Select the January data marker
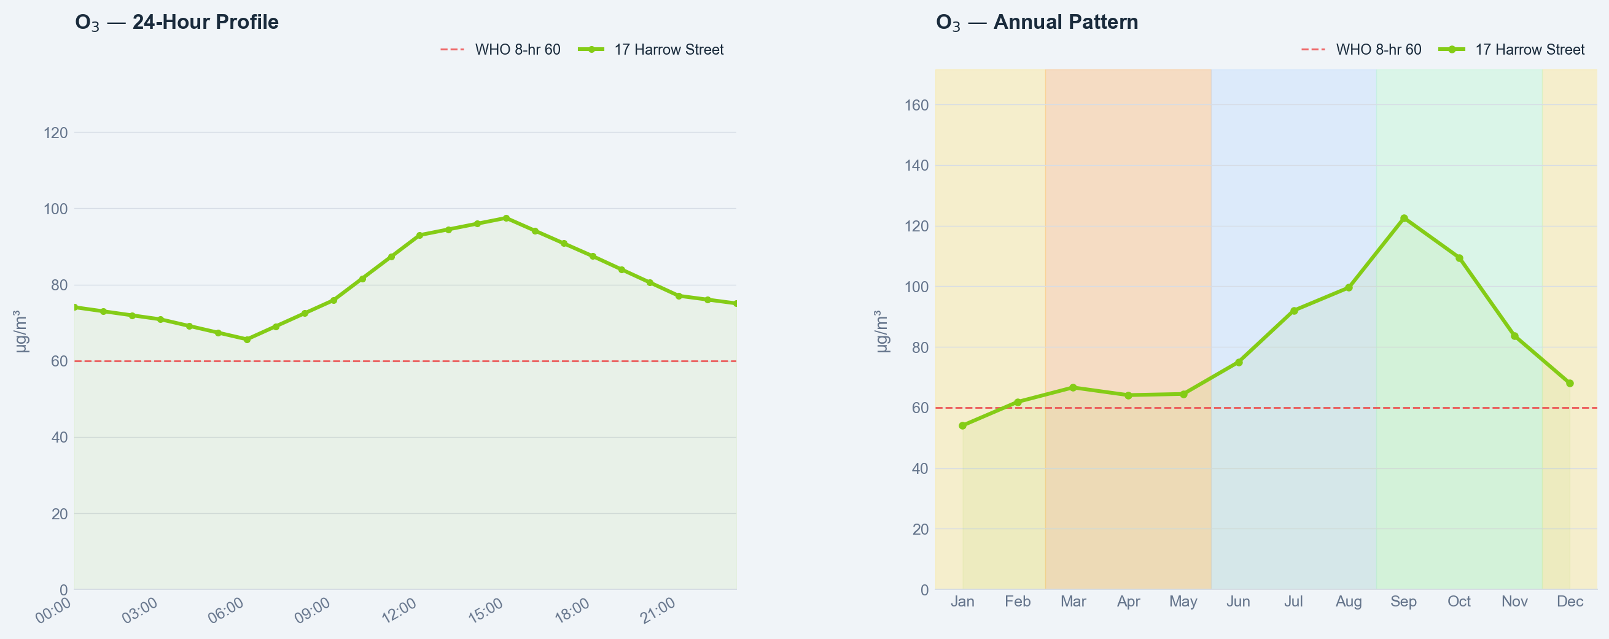The image size is (1609, 639). coord(962,425)
